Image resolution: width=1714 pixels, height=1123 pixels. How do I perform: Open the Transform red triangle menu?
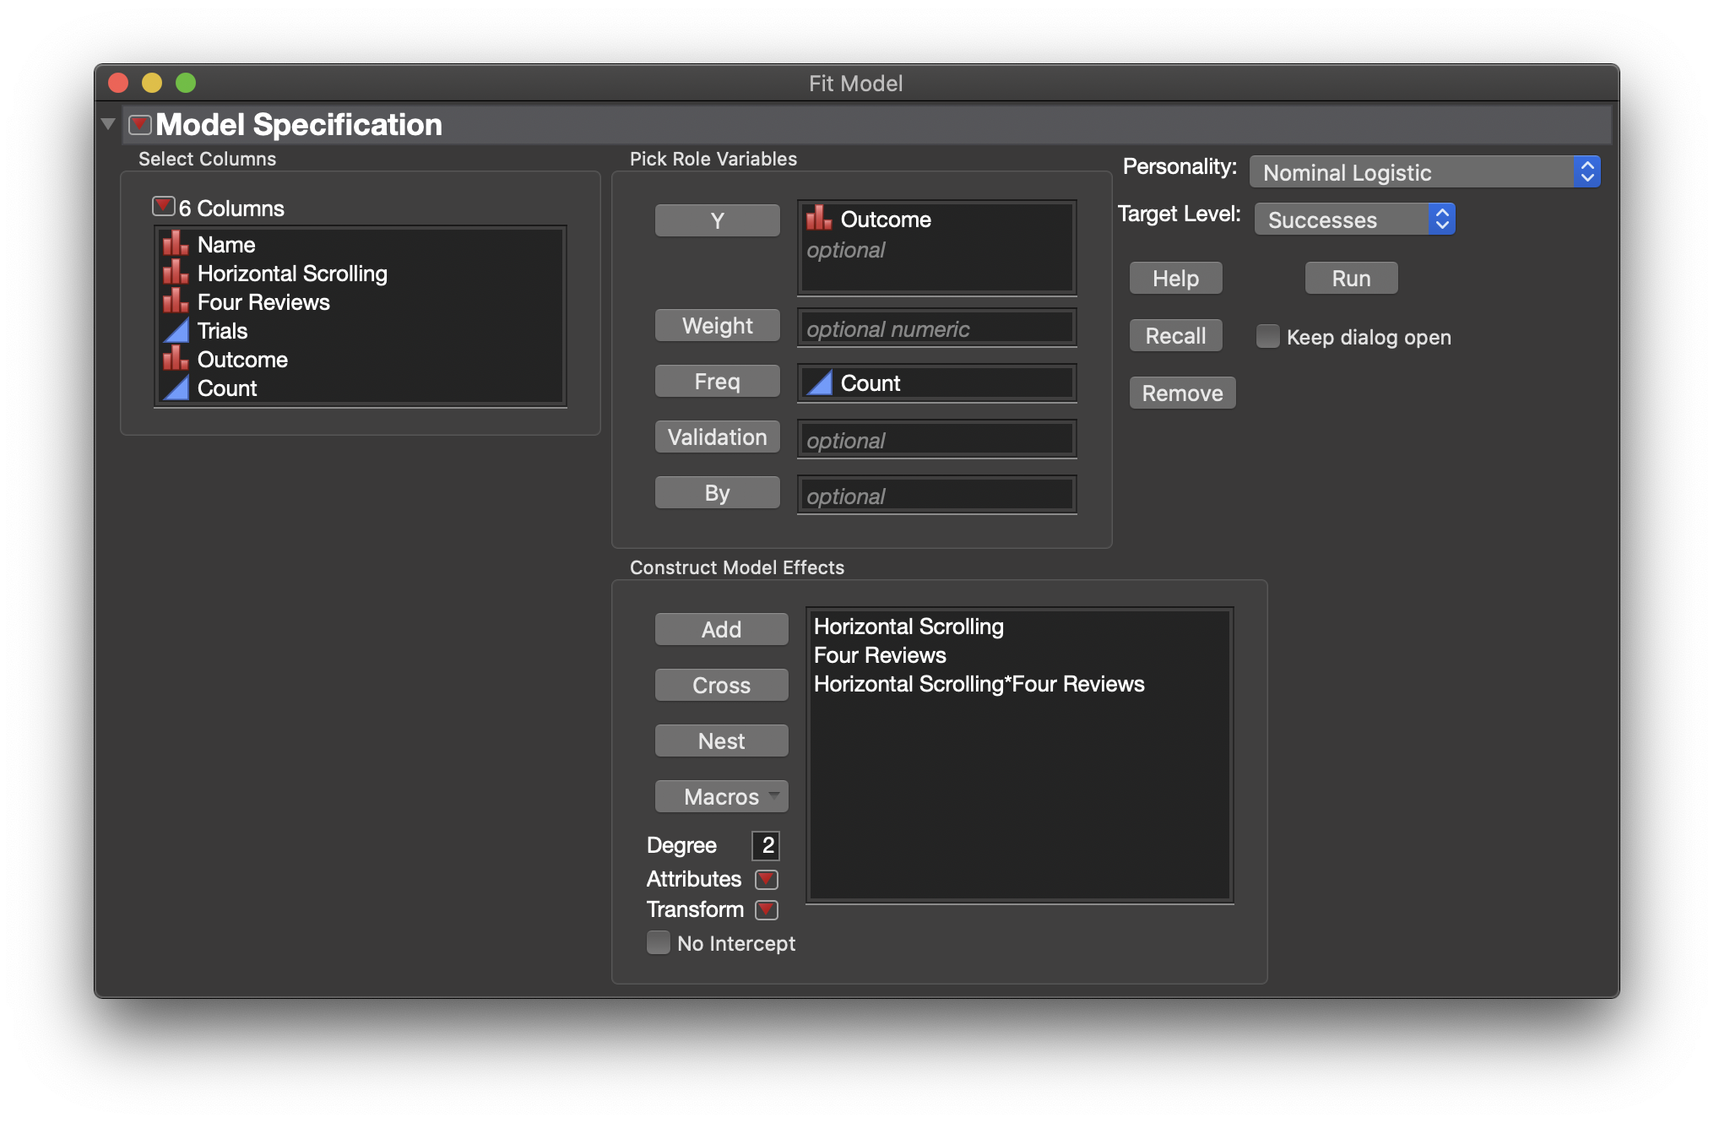[766, 910]
